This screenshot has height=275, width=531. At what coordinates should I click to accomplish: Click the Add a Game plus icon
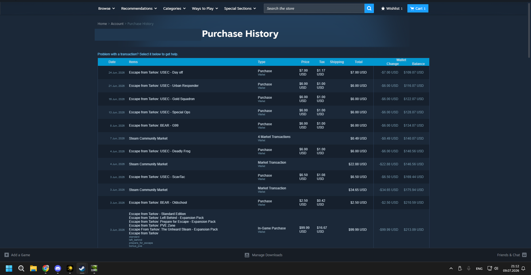click(x=7, y=255)
